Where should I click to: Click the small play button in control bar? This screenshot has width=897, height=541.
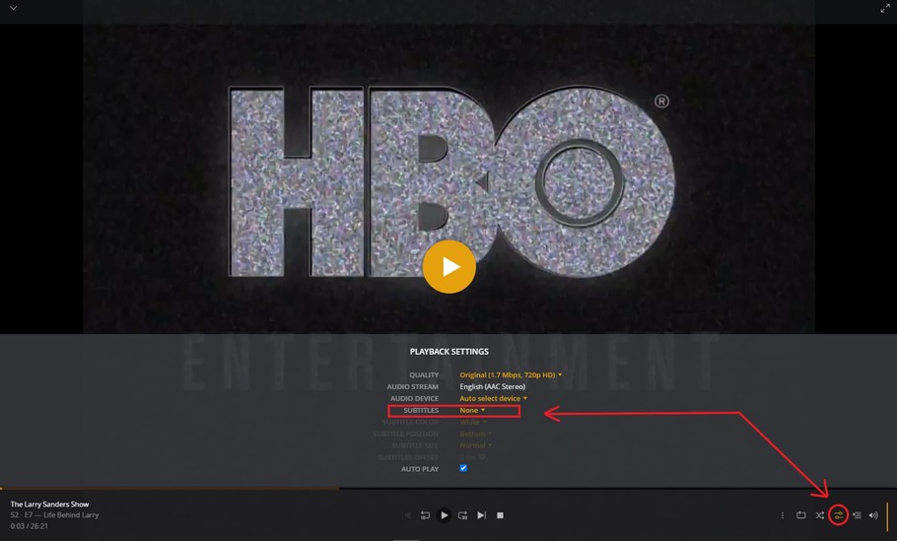(444, 515)
